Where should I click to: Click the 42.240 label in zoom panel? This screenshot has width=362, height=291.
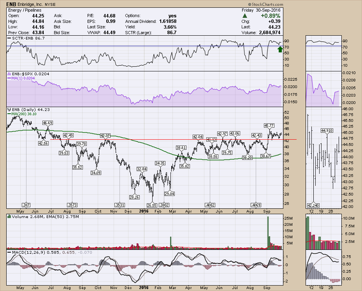pos(313,205)
